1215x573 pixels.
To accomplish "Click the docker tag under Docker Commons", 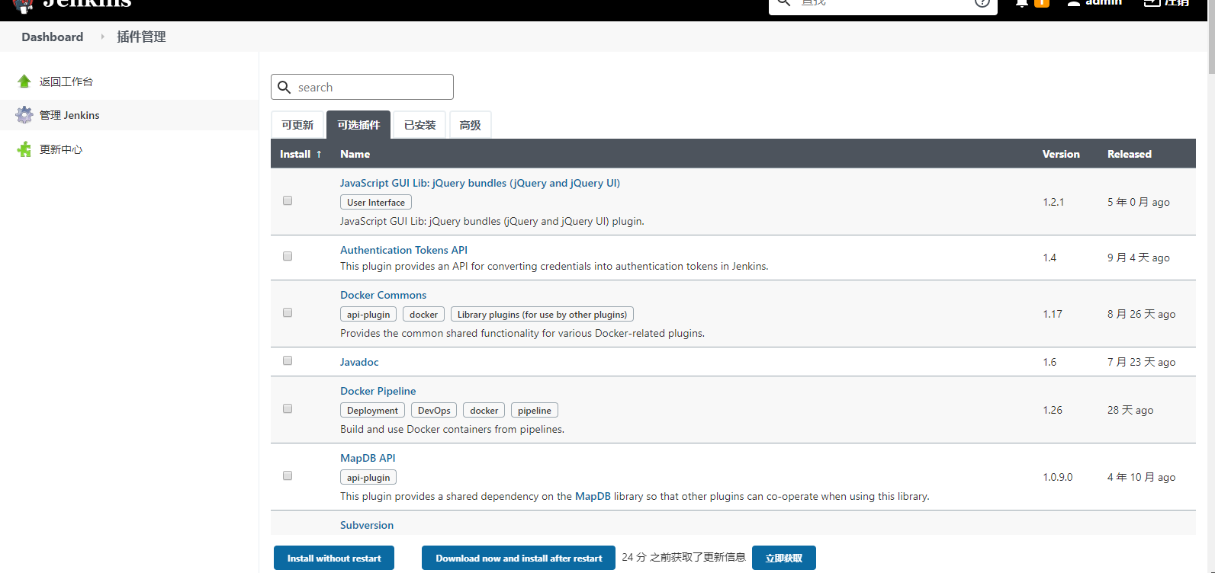I will coord(423,314).
